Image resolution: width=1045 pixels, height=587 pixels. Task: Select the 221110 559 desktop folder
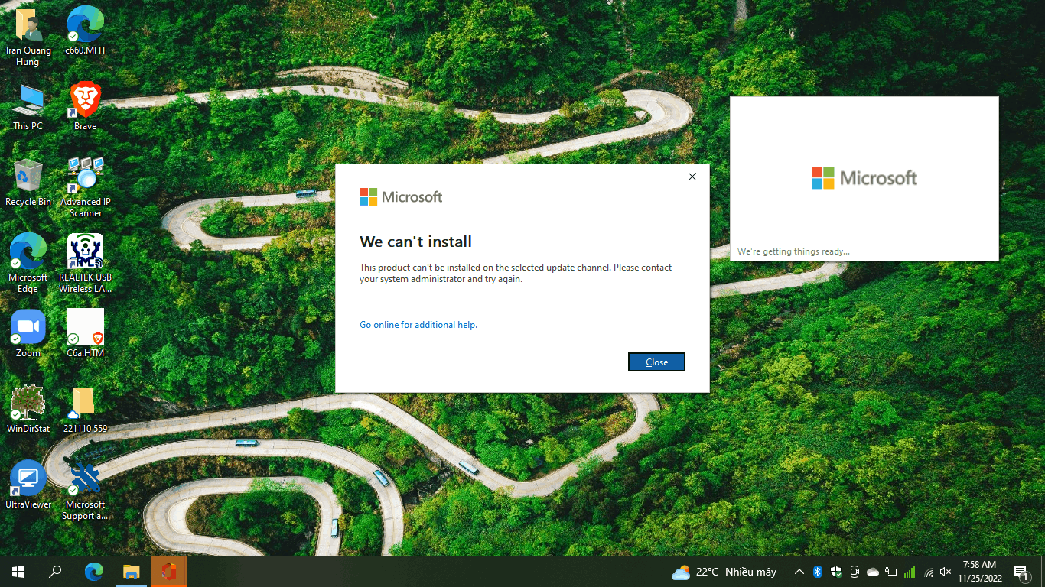coord(86,409)
